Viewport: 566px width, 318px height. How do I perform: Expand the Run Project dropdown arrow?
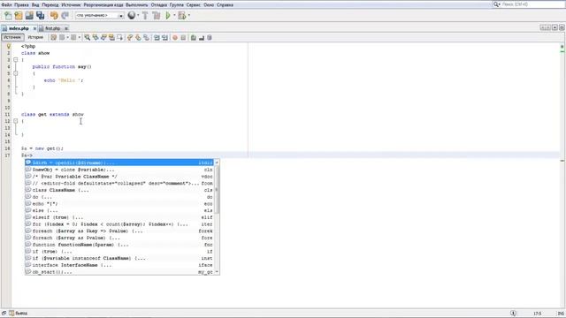click(x=174, y=16)
